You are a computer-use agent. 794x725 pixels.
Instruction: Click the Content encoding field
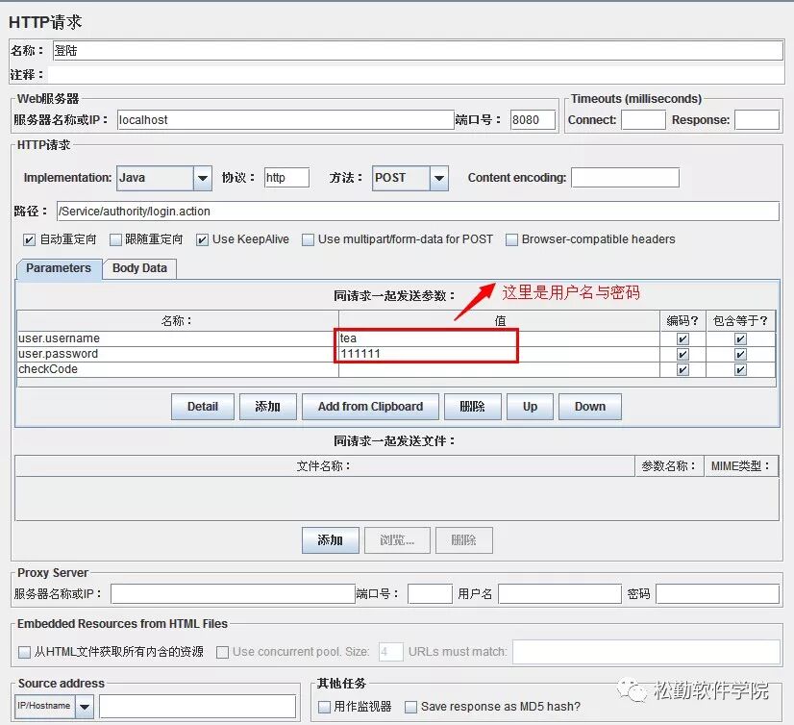625,178
